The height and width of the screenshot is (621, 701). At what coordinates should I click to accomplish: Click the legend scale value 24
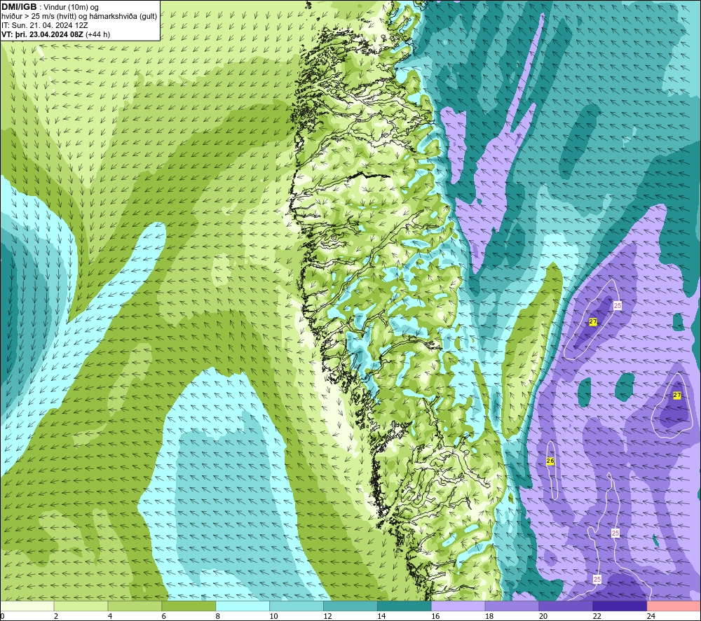tap(651, 617)
